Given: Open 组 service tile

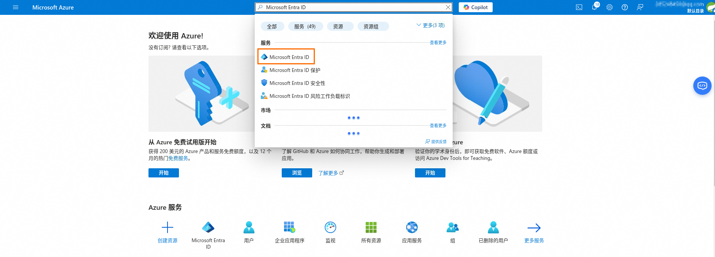Looking at the screenshot, I should (453, 231).
